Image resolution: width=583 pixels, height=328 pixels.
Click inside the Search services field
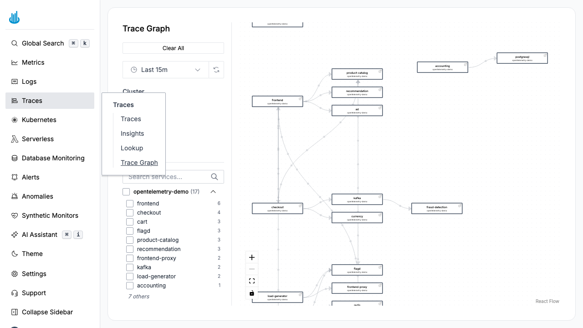169,177
